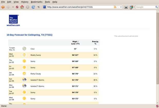Click the 30 % precipitation for Mon Jun 06
The image size is (159, 108).
click(x=95, y=86)
